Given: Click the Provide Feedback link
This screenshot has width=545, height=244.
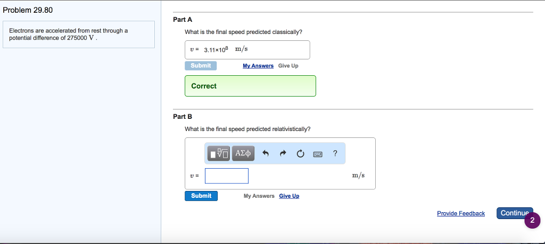Looking at the screenshot, I should 461,213.
